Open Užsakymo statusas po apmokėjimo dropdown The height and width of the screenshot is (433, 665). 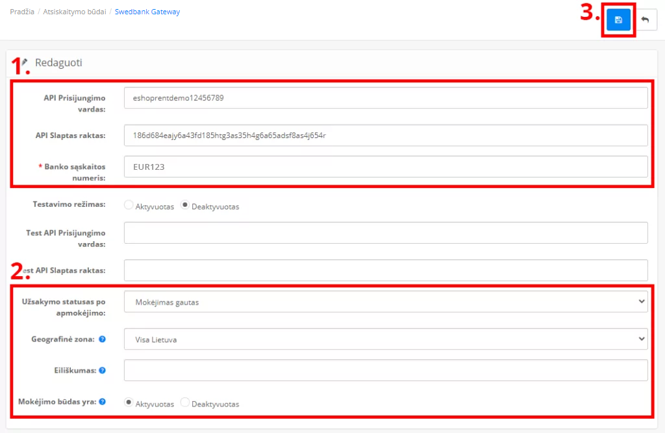pyautogui.click(x=386, y=302)
